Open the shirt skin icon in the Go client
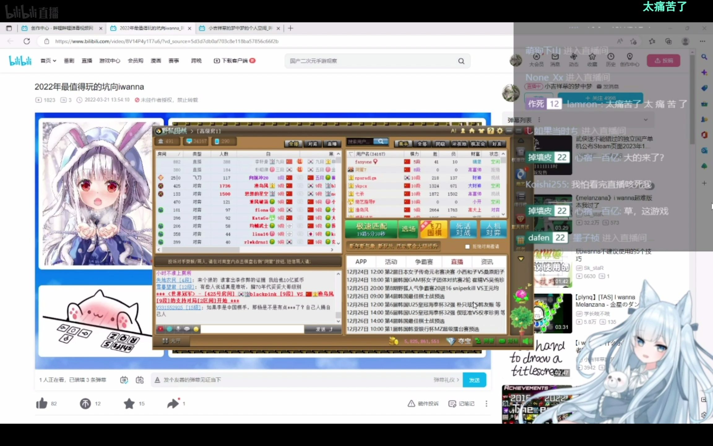This screenshot has width=713, height=446. (x=481, y=131)
